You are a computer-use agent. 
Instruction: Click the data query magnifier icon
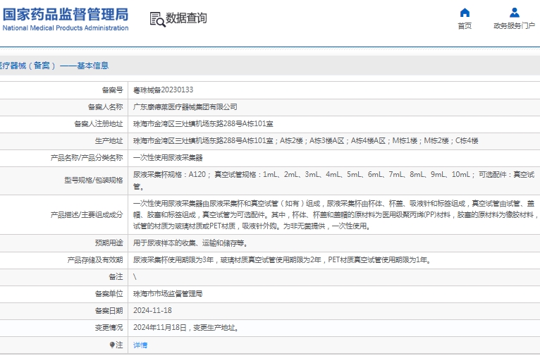pos(157,19)
